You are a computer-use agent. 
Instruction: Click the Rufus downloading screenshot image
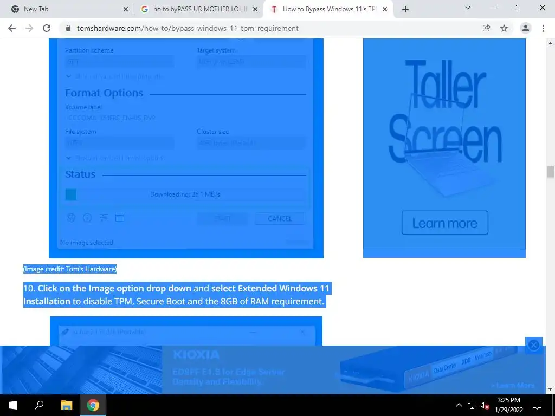click(186, 148)
